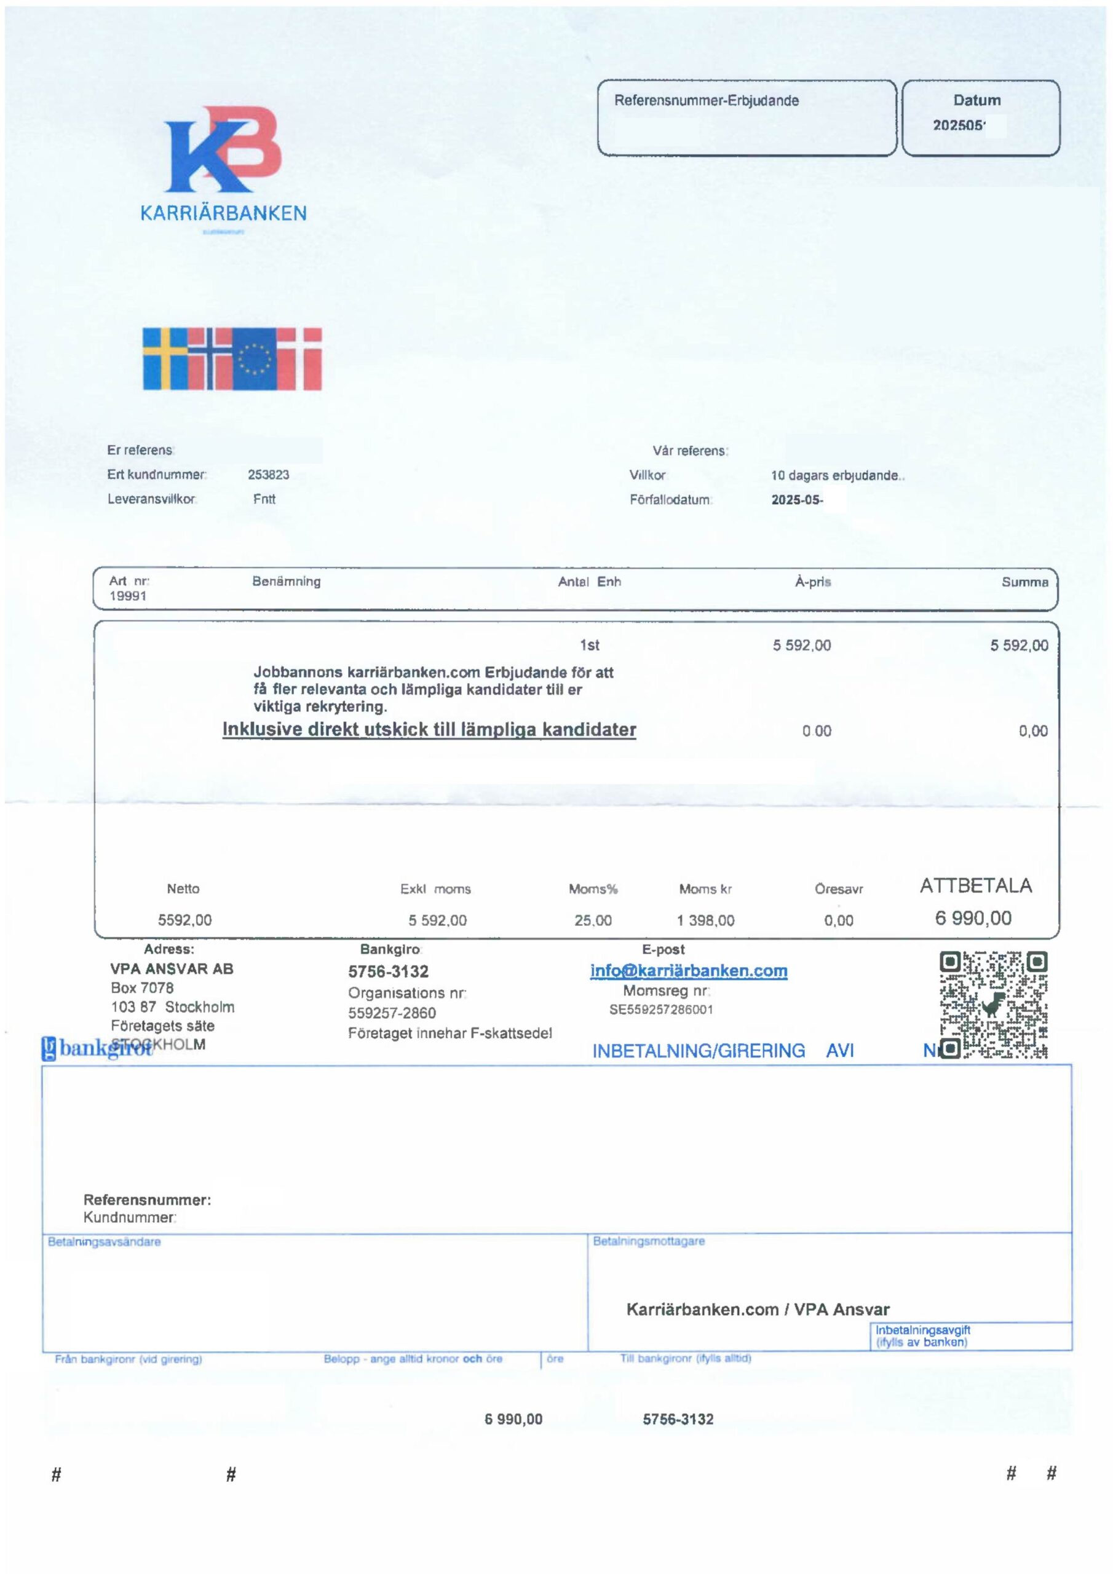
Task: Click the Inbetalningsavgift box
Action: tap(971, 1336)
